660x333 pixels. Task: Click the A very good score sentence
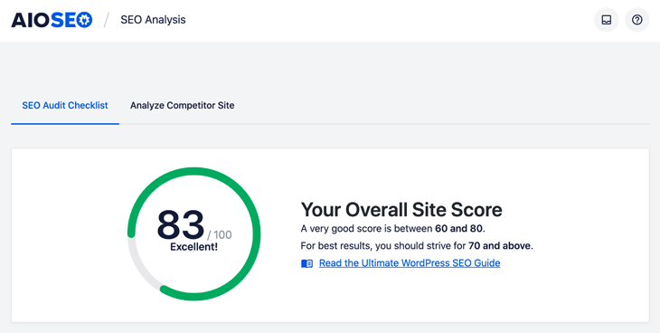(393, 229)
